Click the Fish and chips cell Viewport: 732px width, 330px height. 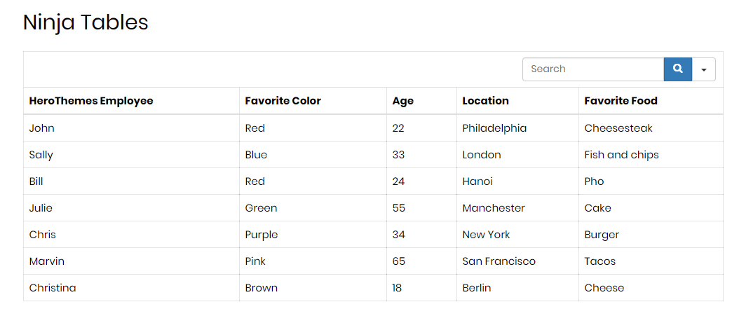point(621,155)
